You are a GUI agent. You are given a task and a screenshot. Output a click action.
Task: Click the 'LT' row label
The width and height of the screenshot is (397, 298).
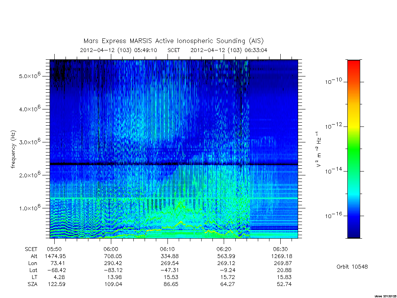click(35, 277)
